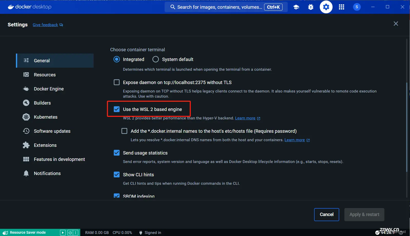Open the Troubleshoot bug icon
410x236 pixels.
pos(311,7)
